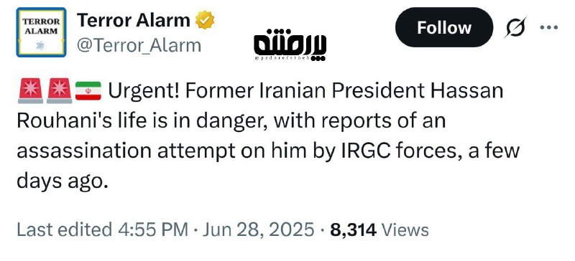The height and width of the screenshot is (261, 575).
Task: Click the 4:55 PM timestamp
Action: [153, 230]
